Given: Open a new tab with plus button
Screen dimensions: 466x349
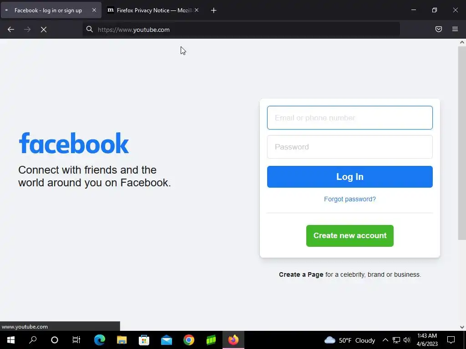Looking at the screenshot, I should [x=213, y=10].
